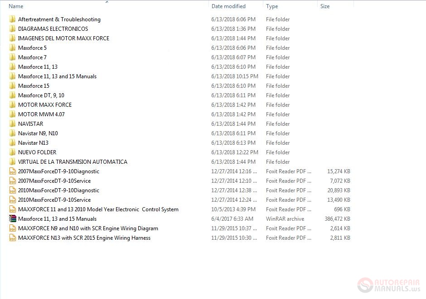Click PDF icon of 2007MaxxForceDT-9-10Diagnostic
This screenshot has height=299, width=426.
click(x=13, y=171)
